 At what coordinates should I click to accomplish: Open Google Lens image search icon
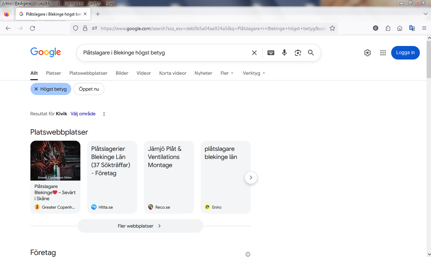coord(298,53)
